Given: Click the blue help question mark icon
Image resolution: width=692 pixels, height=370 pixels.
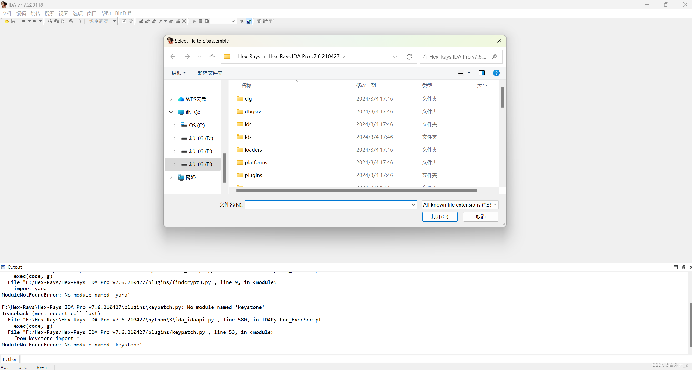Looking at the screenshot, I should (x=496, y=73).
